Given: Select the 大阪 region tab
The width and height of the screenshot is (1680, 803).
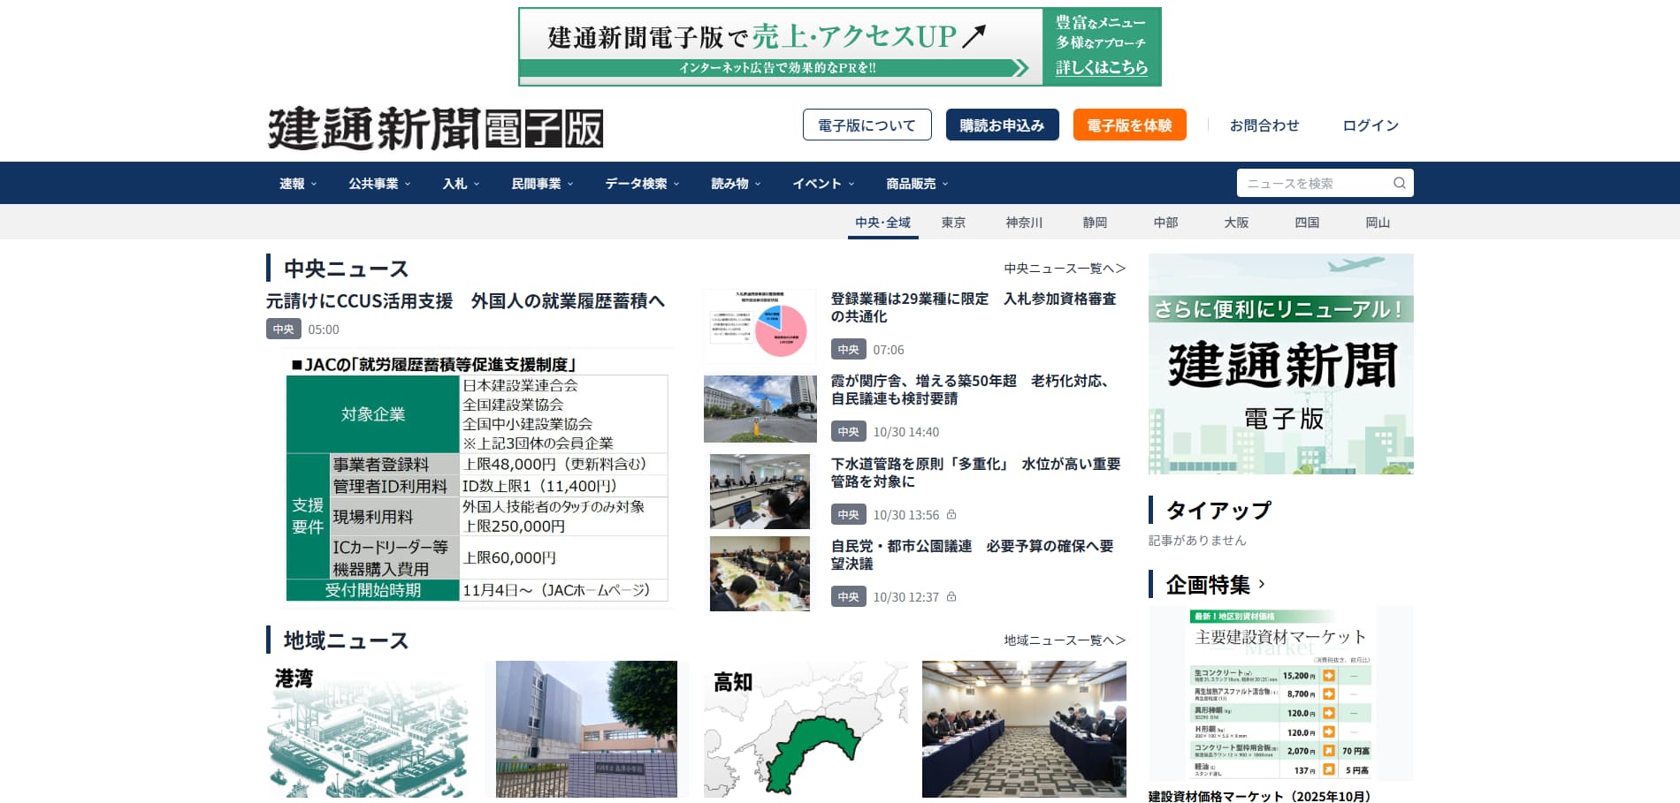Looking at the screenshot, I should pyautogui.click(x=1236, y=222).
